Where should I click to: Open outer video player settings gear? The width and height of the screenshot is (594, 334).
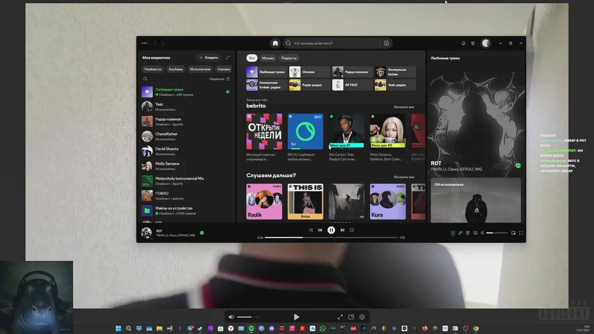click(362, 317)
